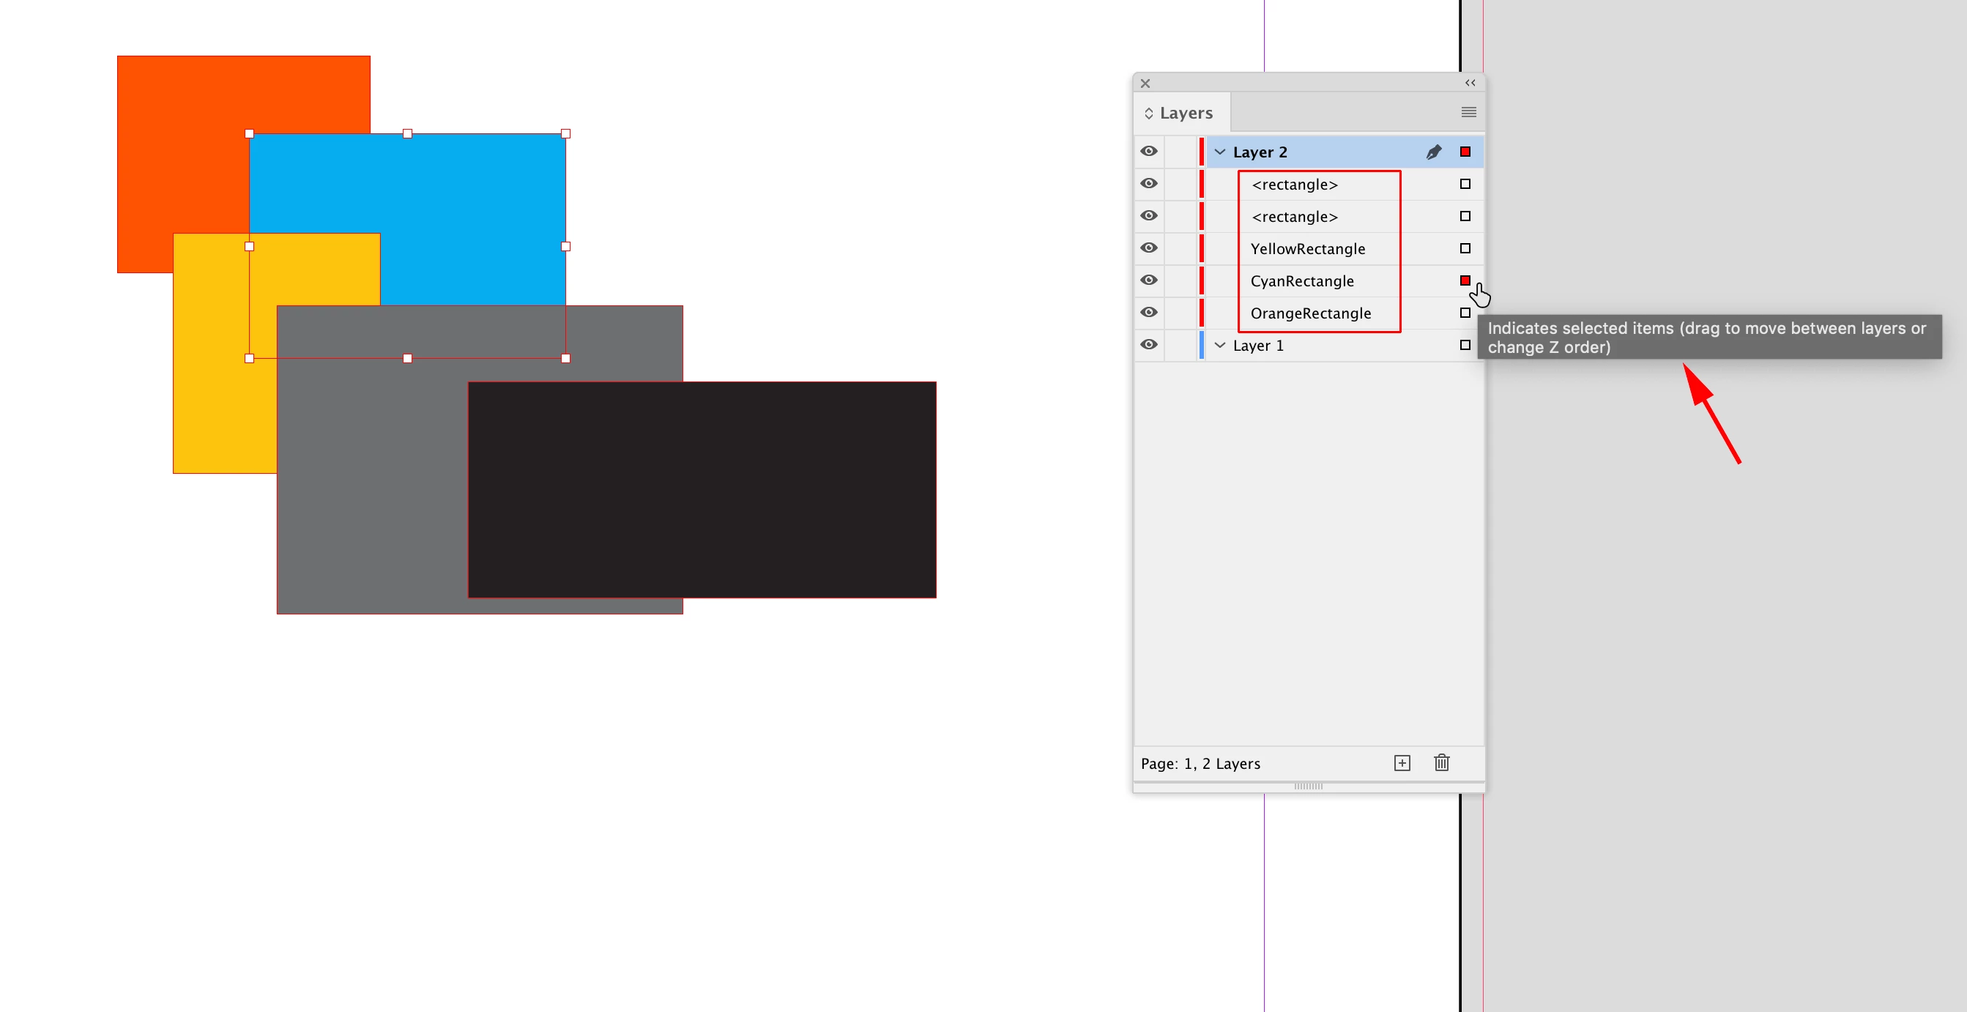Image resolution: width=1967 pixels, height=1012 pixels.
Task: Click the selection square for OrangeRectangle
Action: (x=1465, y=313)
